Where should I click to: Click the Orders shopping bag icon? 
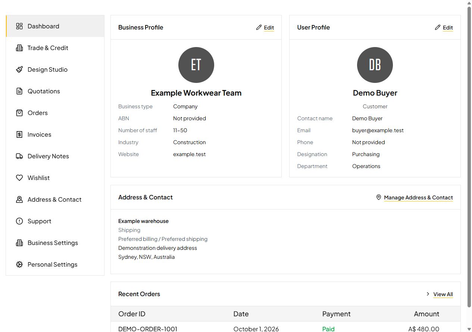pos(19,113)
